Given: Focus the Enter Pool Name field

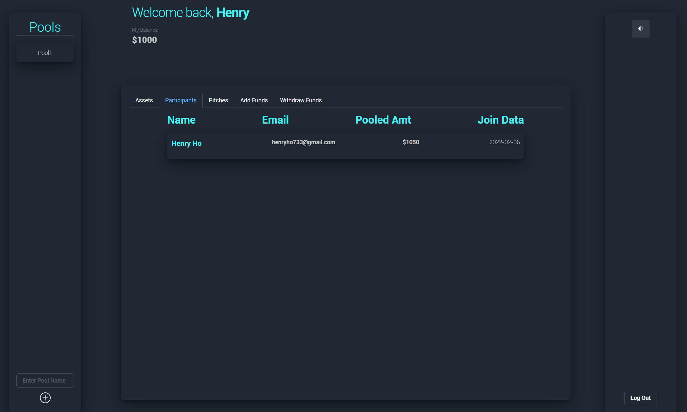Looking at the screenshot, I should coord(45,381).
